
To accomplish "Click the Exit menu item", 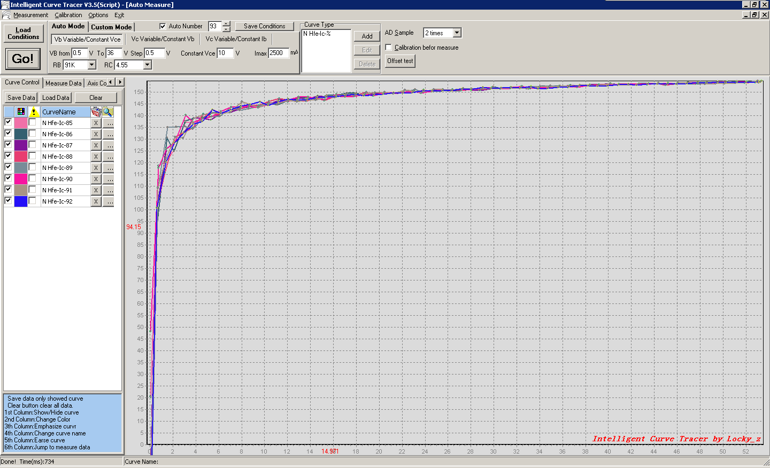I will click(119, 15).
